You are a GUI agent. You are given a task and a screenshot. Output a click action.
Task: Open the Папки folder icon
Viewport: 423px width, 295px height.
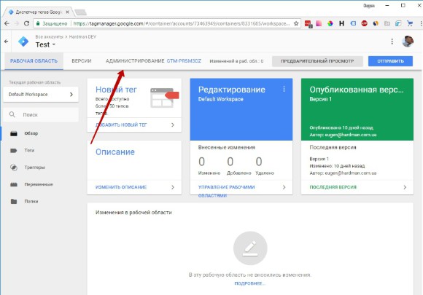click(x=13, y=202)
